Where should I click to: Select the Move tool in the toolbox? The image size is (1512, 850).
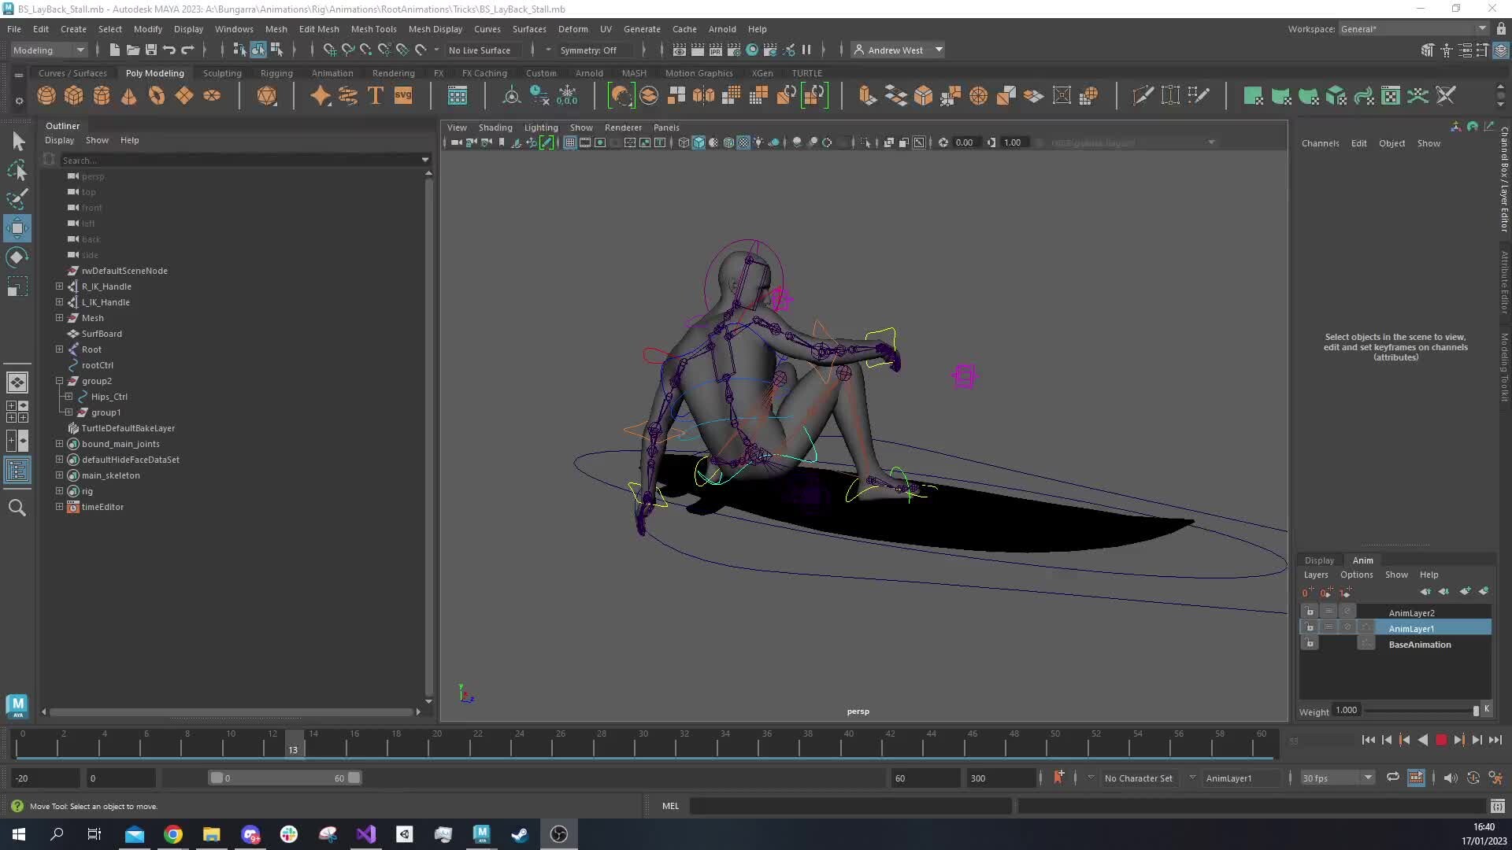17,228
